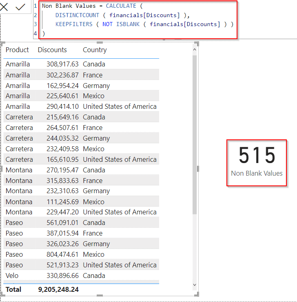Select the 225,640.61 discount cell

click(62, 96)
